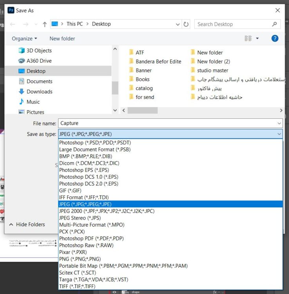Choose BMP (*.BMP;*.RLE;*.DIB) format

coord(170,156)
